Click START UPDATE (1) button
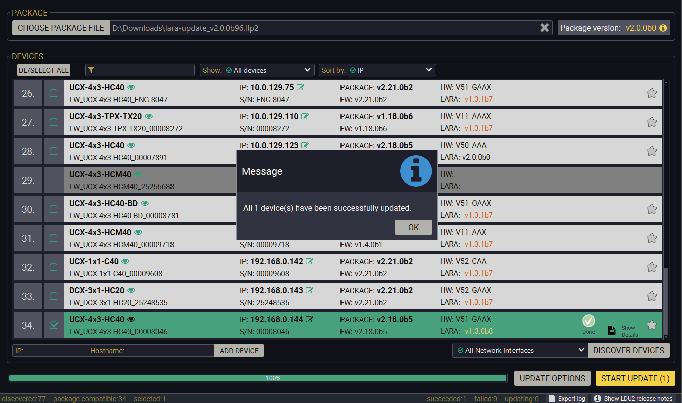Viewport: 682px width, 403px height. 635,378
